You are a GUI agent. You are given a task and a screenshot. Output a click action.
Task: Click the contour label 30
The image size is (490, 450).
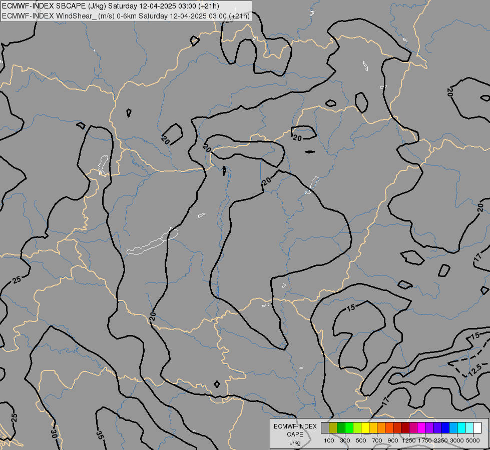(54, 434)
